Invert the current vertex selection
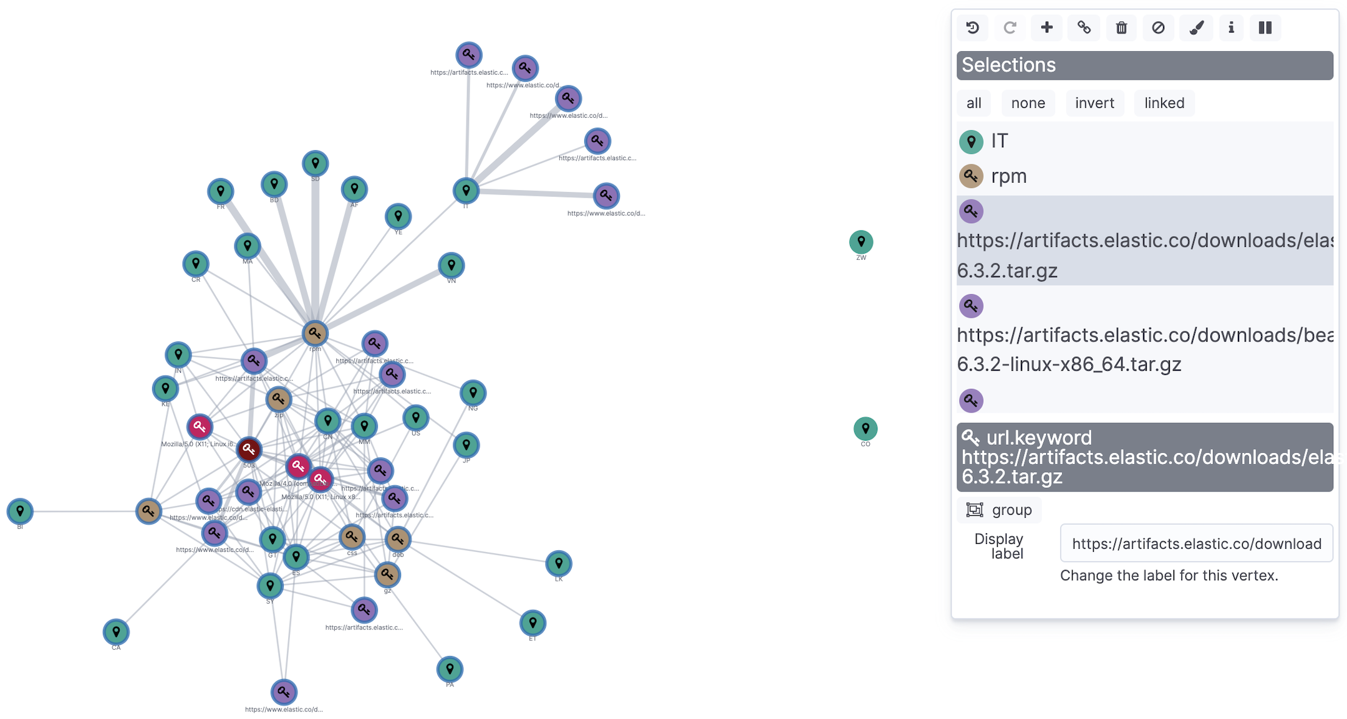 pyautogui.click(x=1094, y=103)
